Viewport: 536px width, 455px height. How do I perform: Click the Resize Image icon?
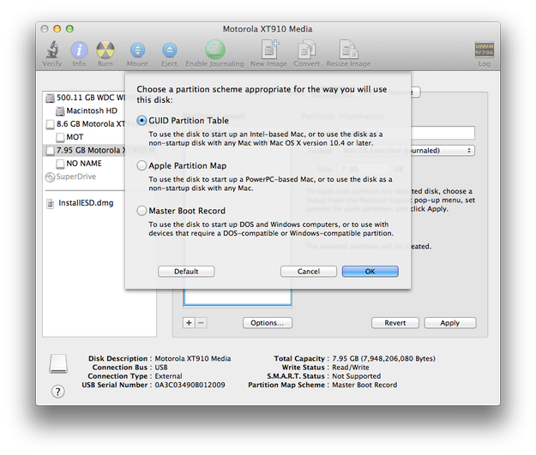pos(348,50)
